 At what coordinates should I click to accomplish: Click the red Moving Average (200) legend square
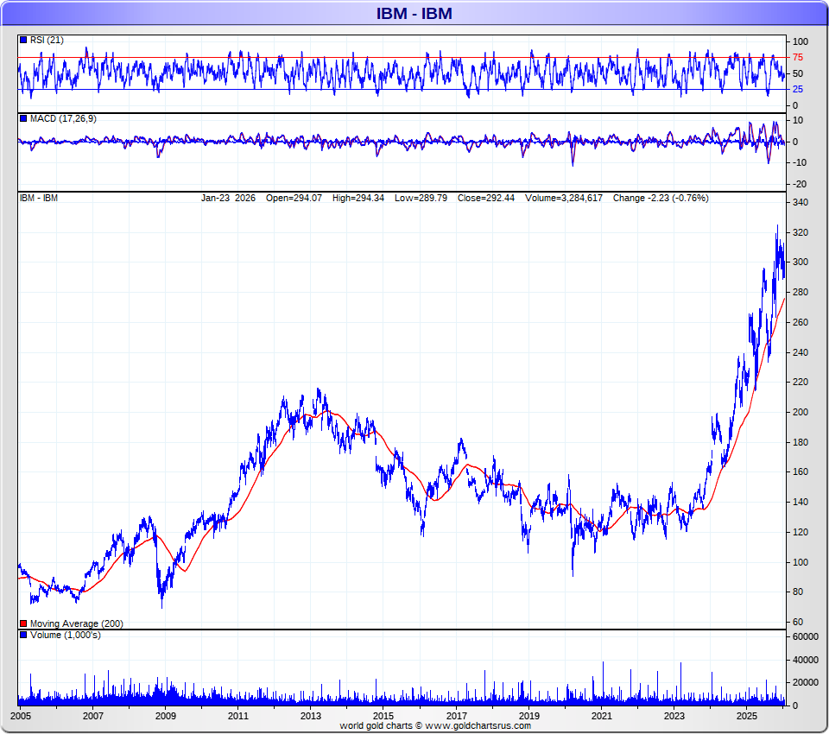click(x=23, y=623)
